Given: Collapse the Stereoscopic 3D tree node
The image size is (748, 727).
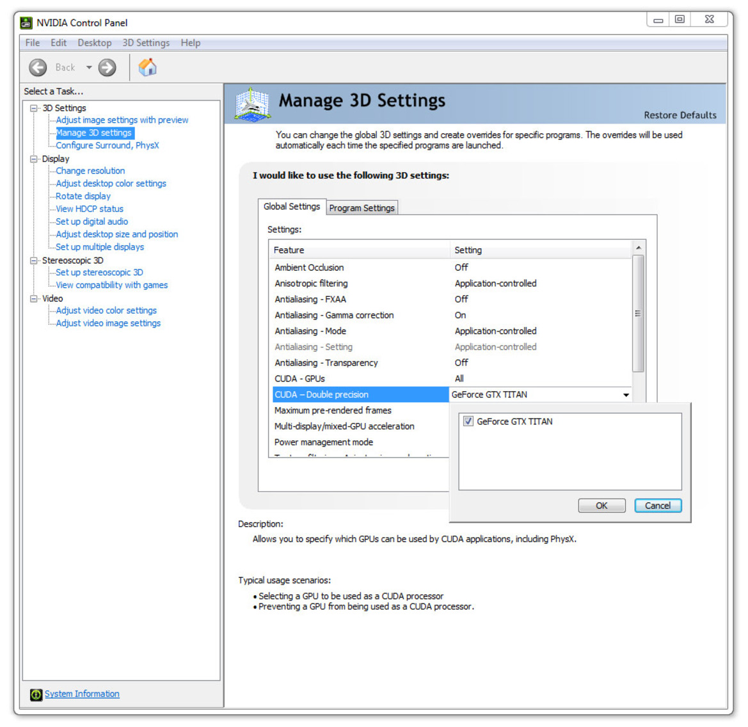Looking at the screenshot, I should 34,260.
